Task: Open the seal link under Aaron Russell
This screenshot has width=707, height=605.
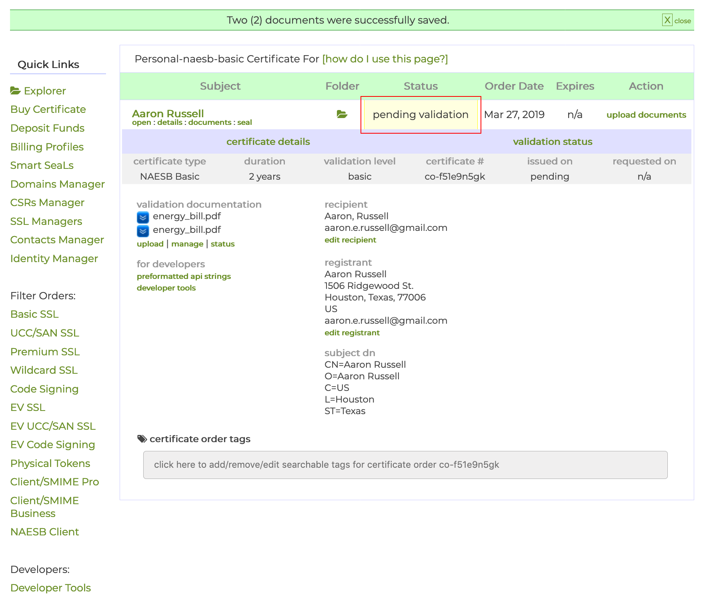Action: 244,122
